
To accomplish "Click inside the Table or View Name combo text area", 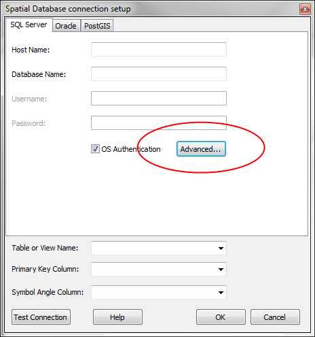I will click(x=154, y=248).
